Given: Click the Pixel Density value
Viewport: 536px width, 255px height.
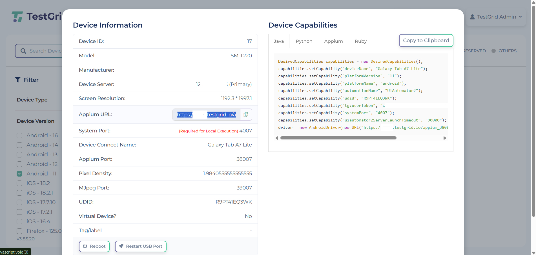Looking at the screenshot, I should pos(227,173).
